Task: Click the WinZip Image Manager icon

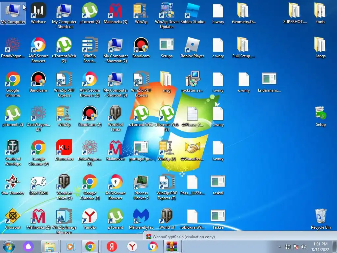Action: pos(64,221)
